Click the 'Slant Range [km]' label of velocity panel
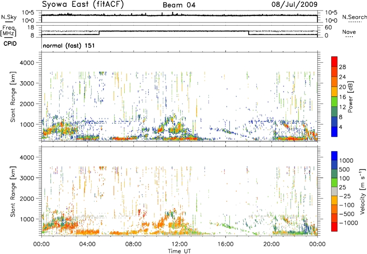 tap(13, 191)
